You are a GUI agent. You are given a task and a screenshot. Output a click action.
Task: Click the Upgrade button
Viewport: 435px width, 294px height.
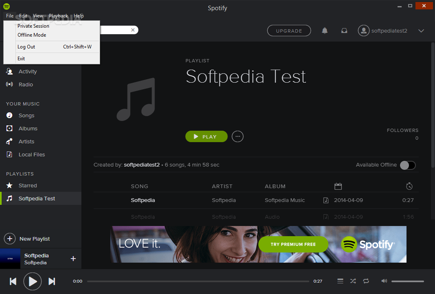pyautogui.click(x=289, y=31)
